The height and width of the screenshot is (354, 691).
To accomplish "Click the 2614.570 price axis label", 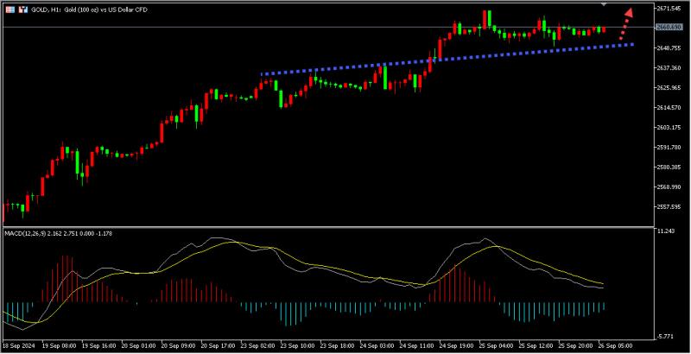I will click(x=669, y=107).
